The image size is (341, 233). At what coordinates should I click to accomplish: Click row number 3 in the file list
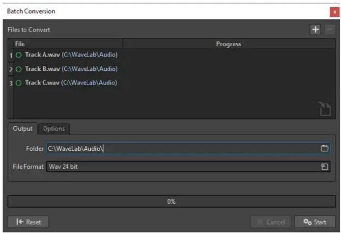(11, 83)
